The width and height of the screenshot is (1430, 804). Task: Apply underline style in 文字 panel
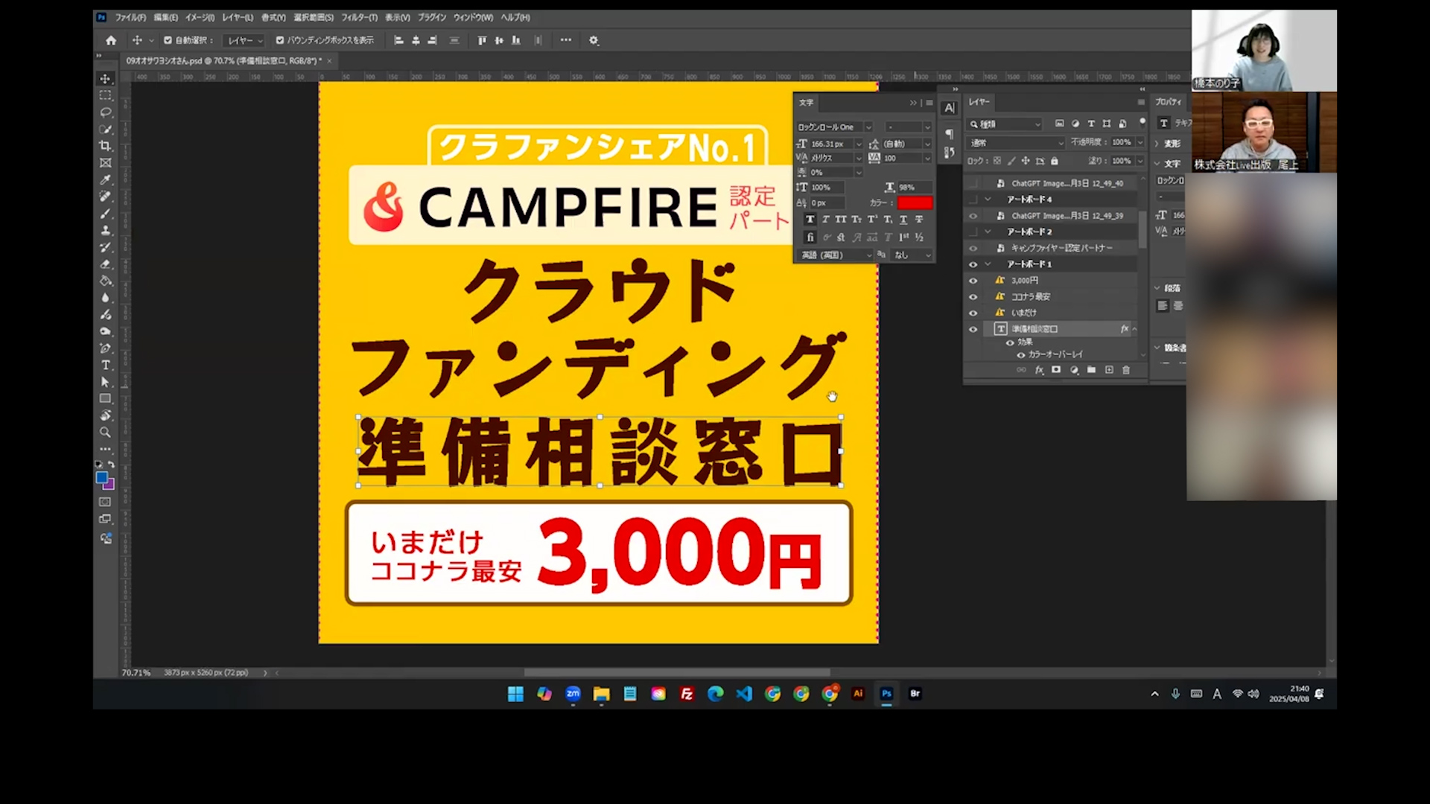(x=903, y=220)
